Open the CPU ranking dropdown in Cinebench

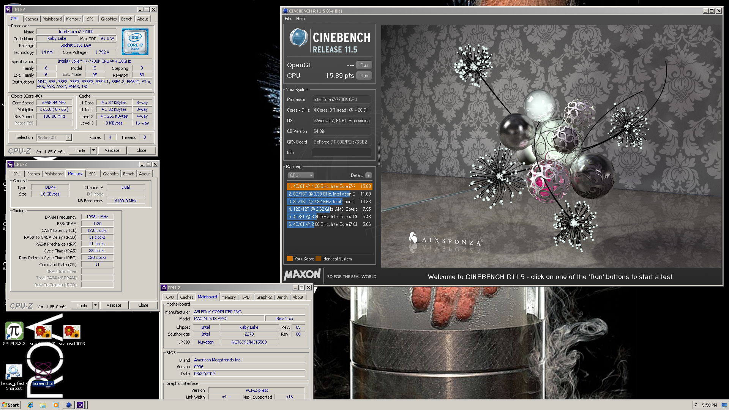(301, 175)
